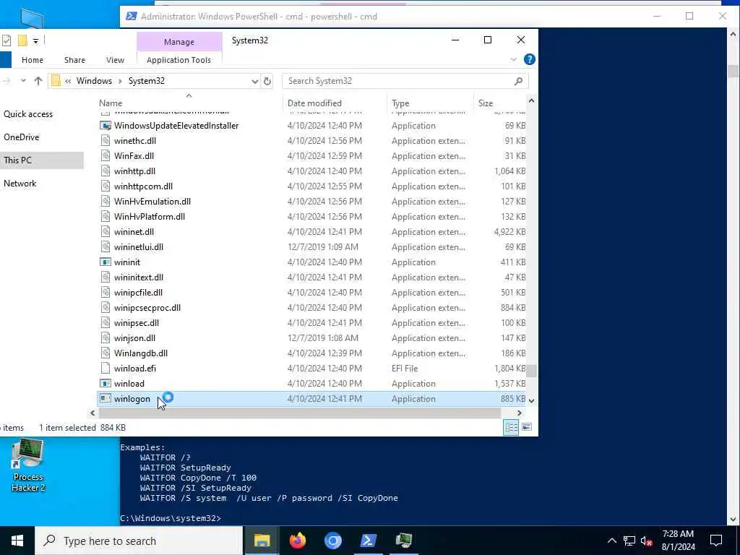Open recent locations dropdown arrow

point(23,81)
